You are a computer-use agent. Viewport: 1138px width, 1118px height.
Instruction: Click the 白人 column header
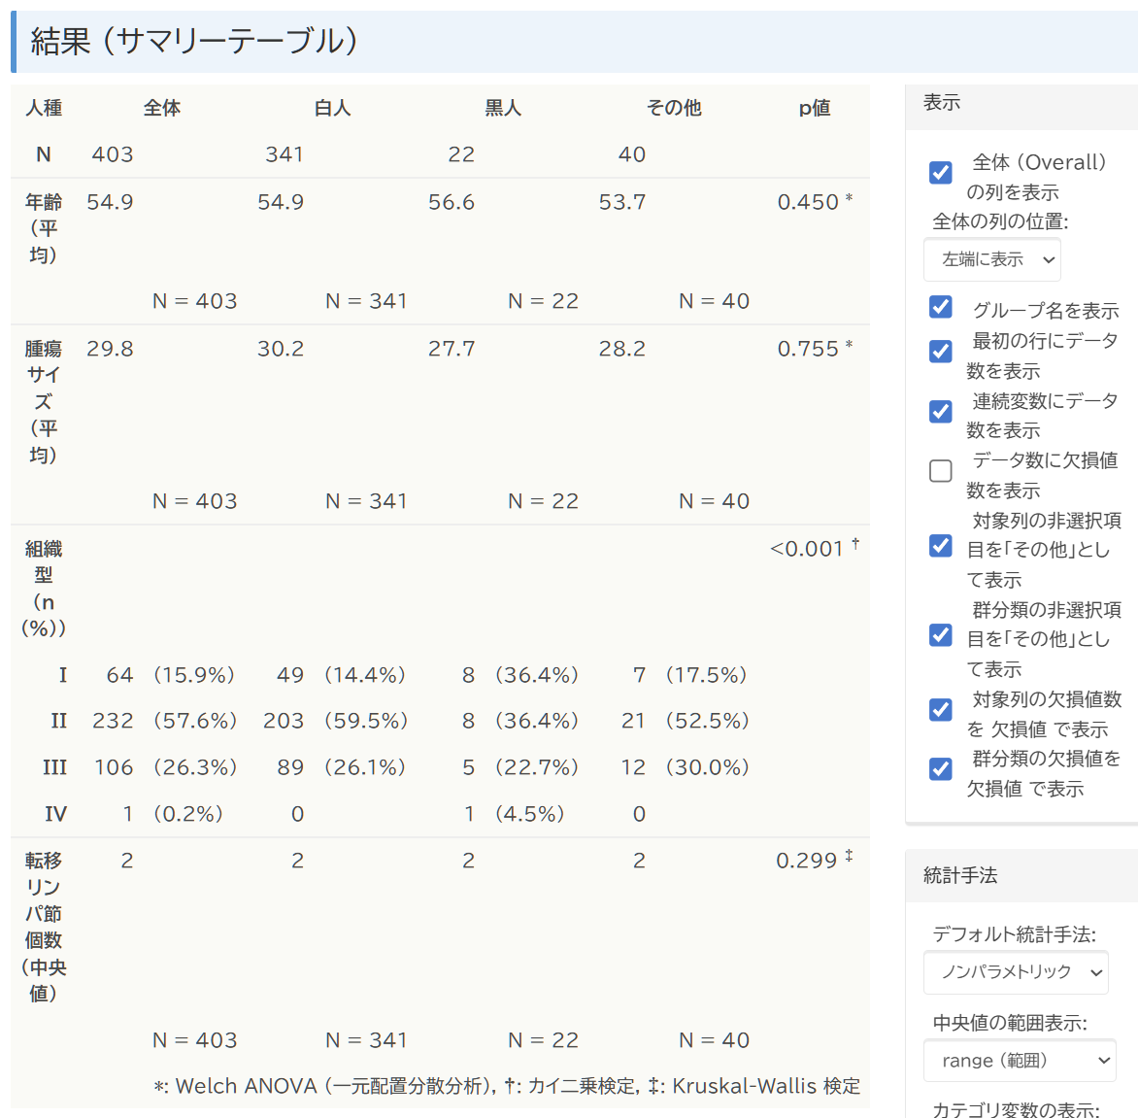click(x=332, y=108)
